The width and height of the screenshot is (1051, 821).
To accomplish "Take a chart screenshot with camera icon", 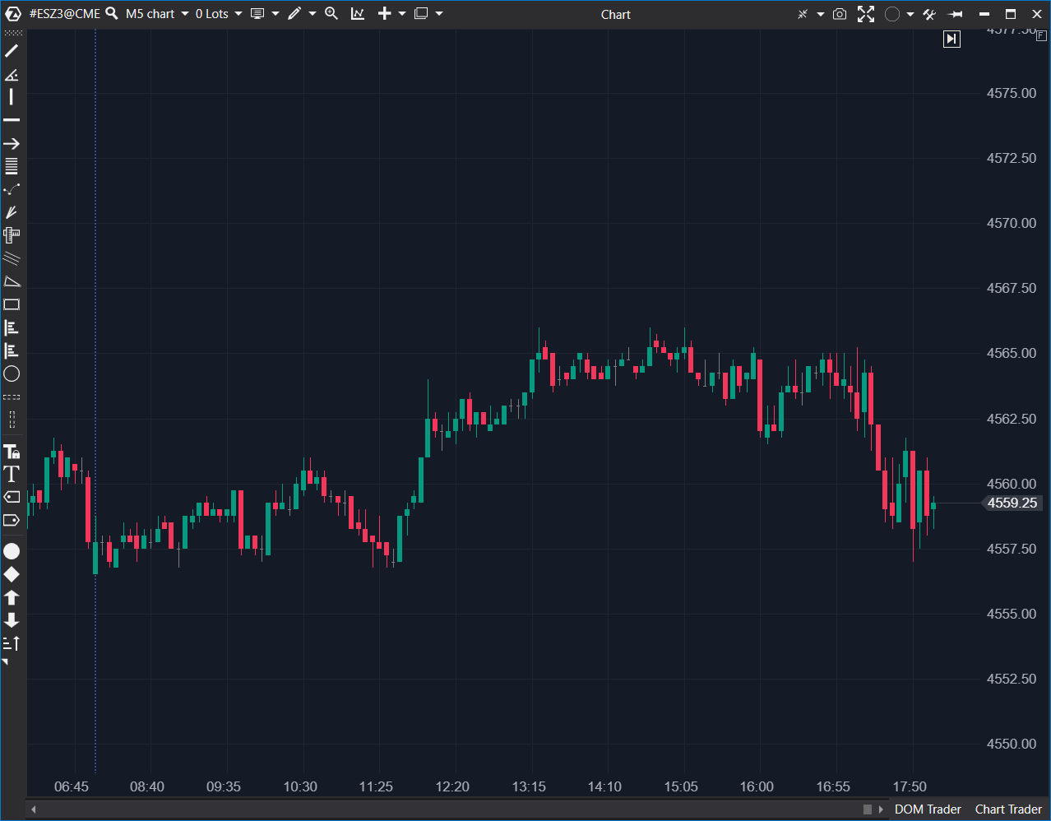I will tap(840, 14).
